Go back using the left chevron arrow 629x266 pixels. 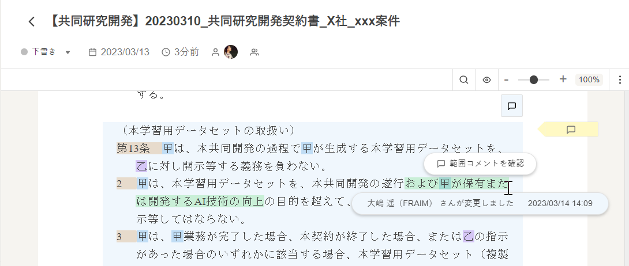(x=32, y=22)
